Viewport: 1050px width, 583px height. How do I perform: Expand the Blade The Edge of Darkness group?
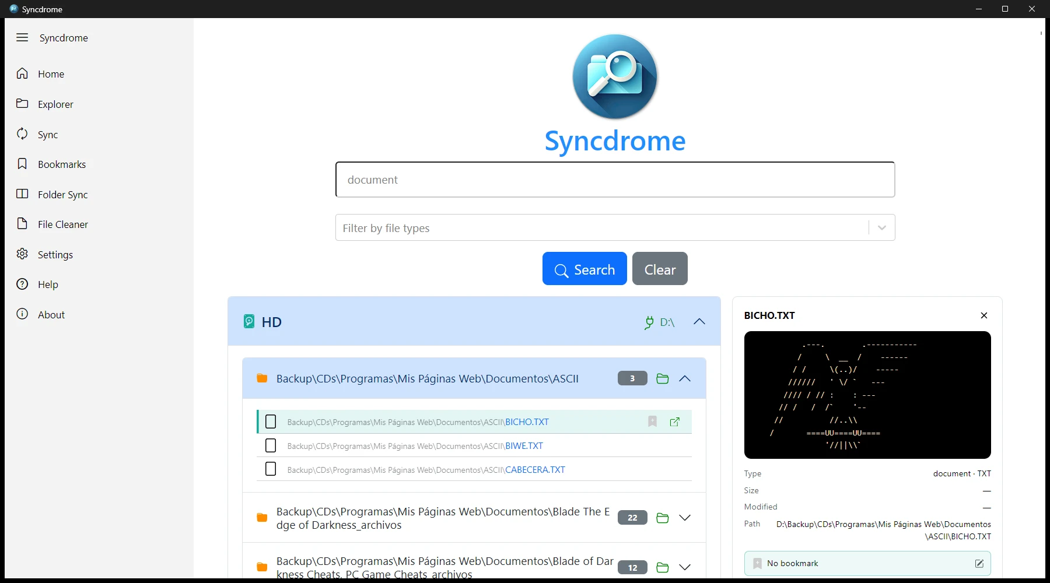[x=685, y=518]
